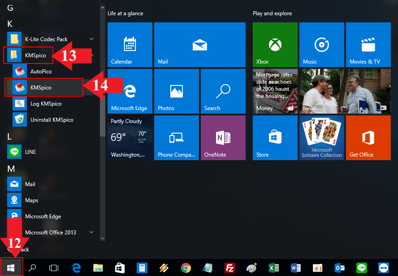
Task: Open Store from the taskbar
Action: pos(120,268)
